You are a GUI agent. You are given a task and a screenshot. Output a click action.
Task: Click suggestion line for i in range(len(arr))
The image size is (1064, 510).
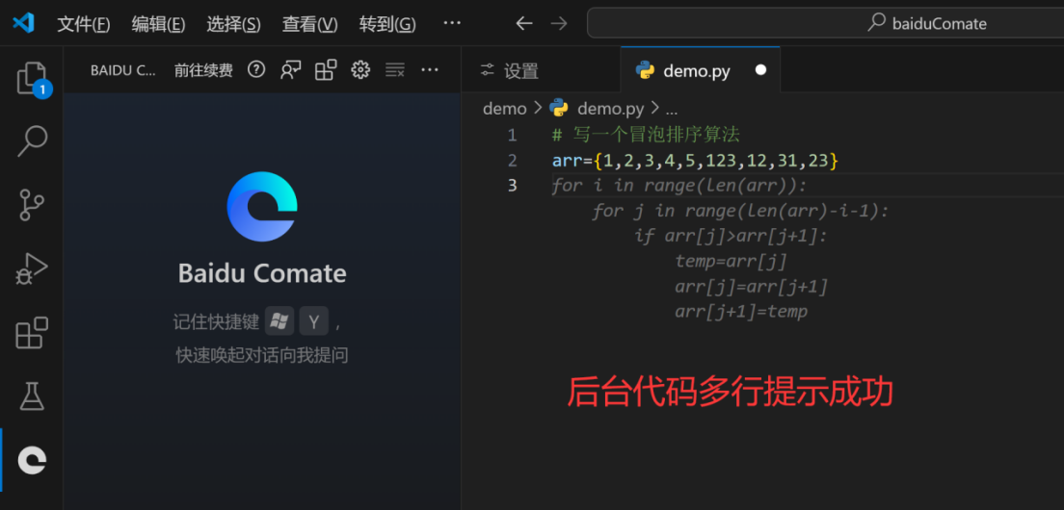click(x=679, y=186)
